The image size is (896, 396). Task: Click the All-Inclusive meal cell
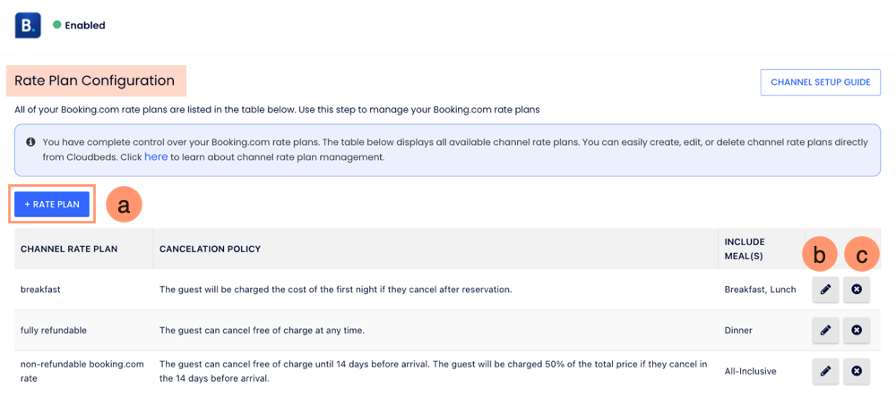coord(751,371)
